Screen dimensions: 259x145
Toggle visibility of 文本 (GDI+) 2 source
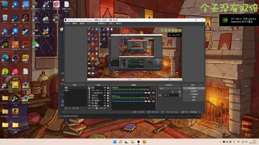105,90
